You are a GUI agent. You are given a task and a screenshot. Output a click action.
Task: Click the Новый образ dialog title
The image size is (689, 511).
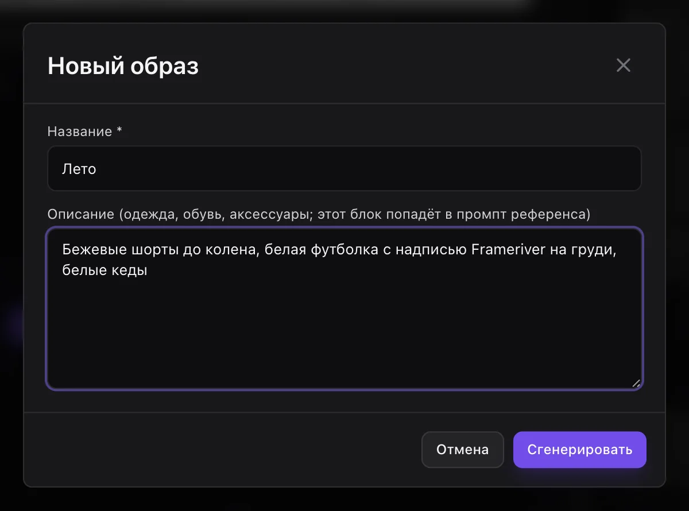[x=123, y=66]
